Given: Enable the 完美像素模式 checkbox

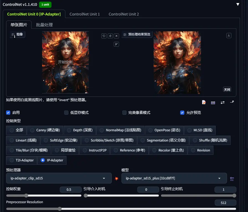Looking at the screenshot, I should tap(124, 113).
